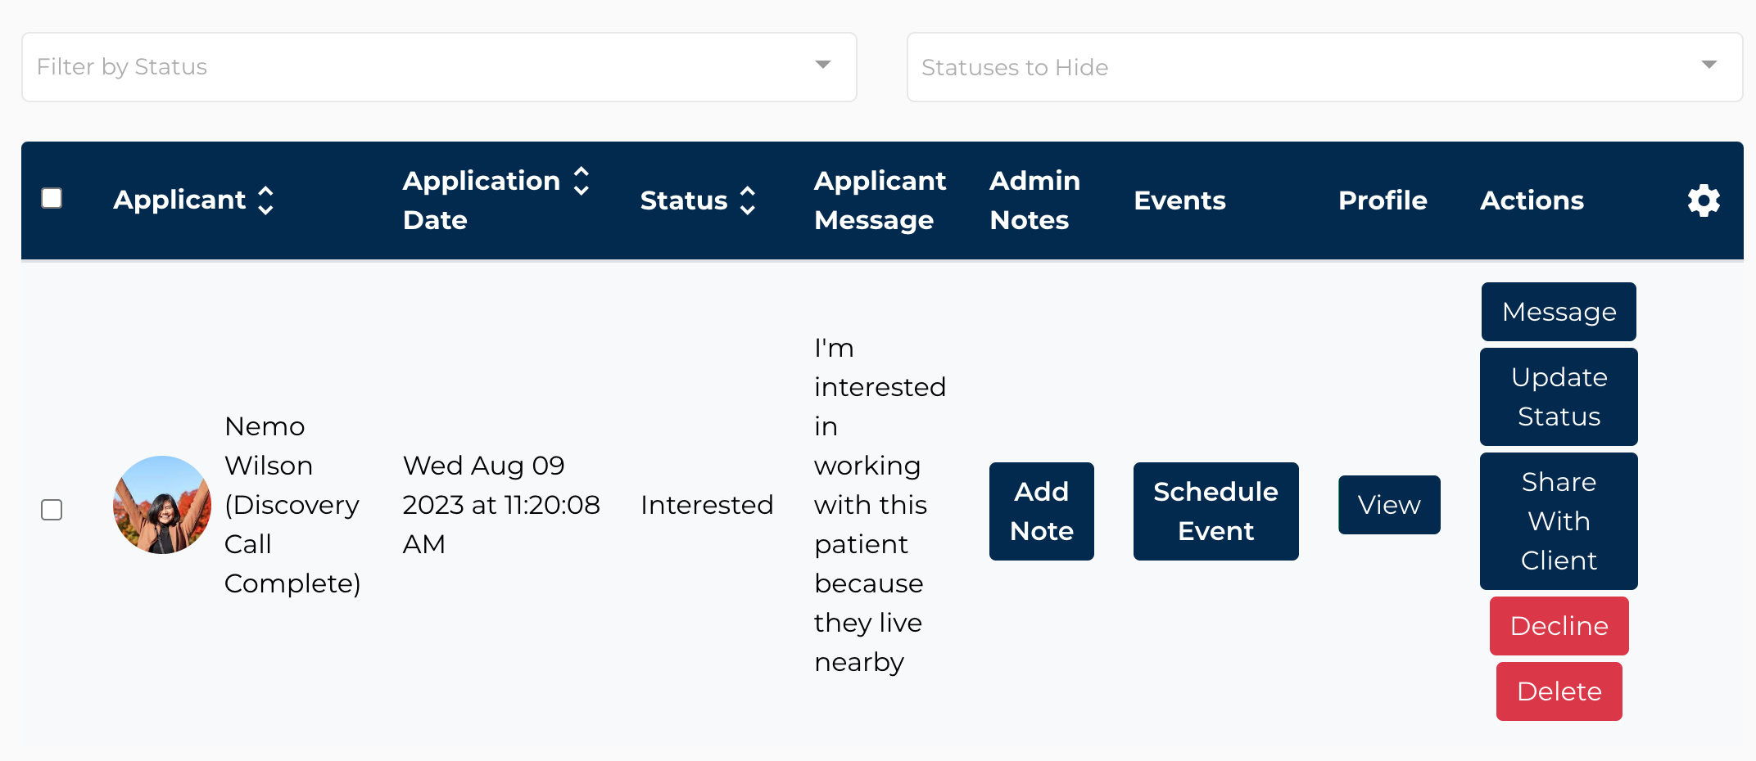The image size is (1756, 761).
Task: Decline this applicant
Action: coord(1559,626)
